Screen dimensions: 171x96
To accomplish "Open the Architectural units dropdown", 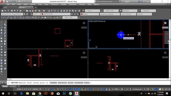I will pos(137,89).
